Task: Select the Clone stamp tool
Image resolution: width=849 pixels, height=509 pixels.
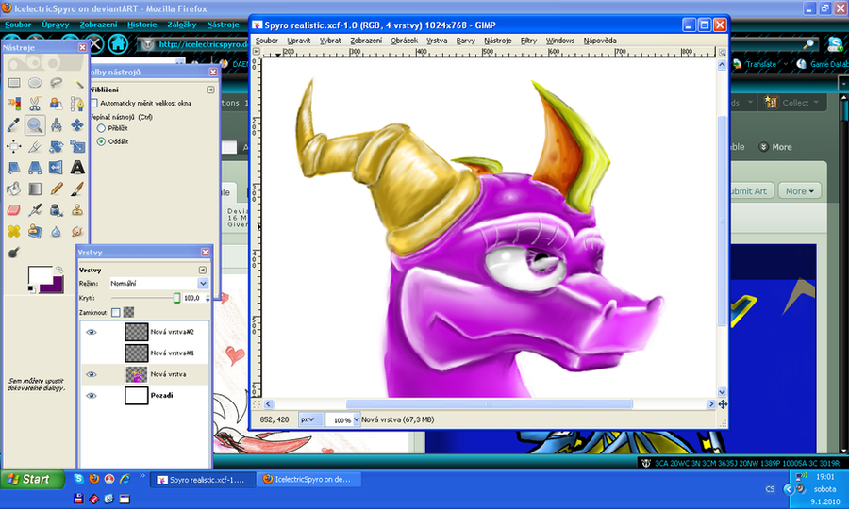Action: [x=77, y=210]
